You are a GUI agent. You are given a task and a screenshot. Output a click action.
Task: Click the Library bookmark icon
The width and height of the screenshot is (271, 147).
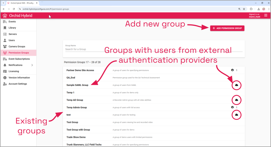5,28
